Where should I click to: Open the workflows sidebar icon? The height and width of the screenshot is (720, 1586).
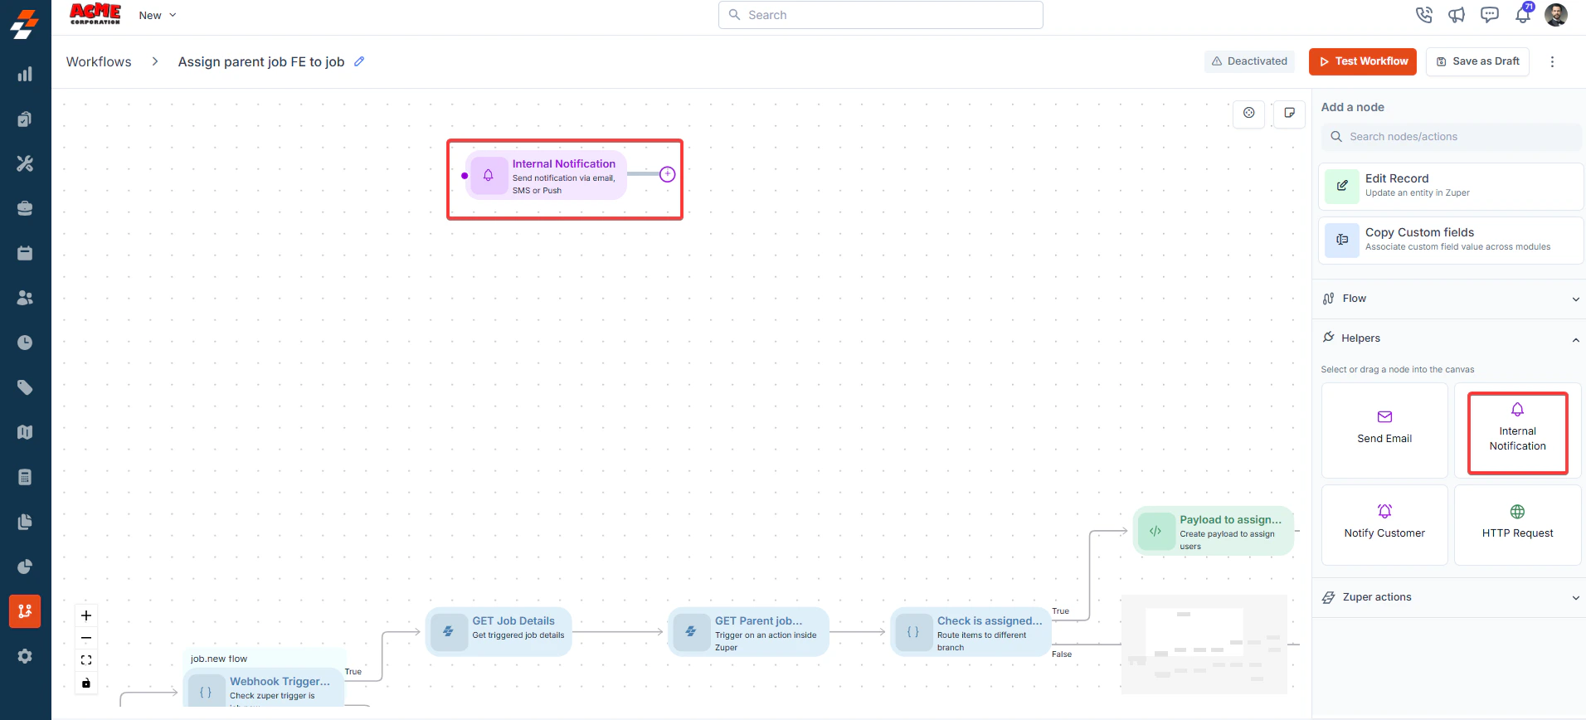click(25, 611)
